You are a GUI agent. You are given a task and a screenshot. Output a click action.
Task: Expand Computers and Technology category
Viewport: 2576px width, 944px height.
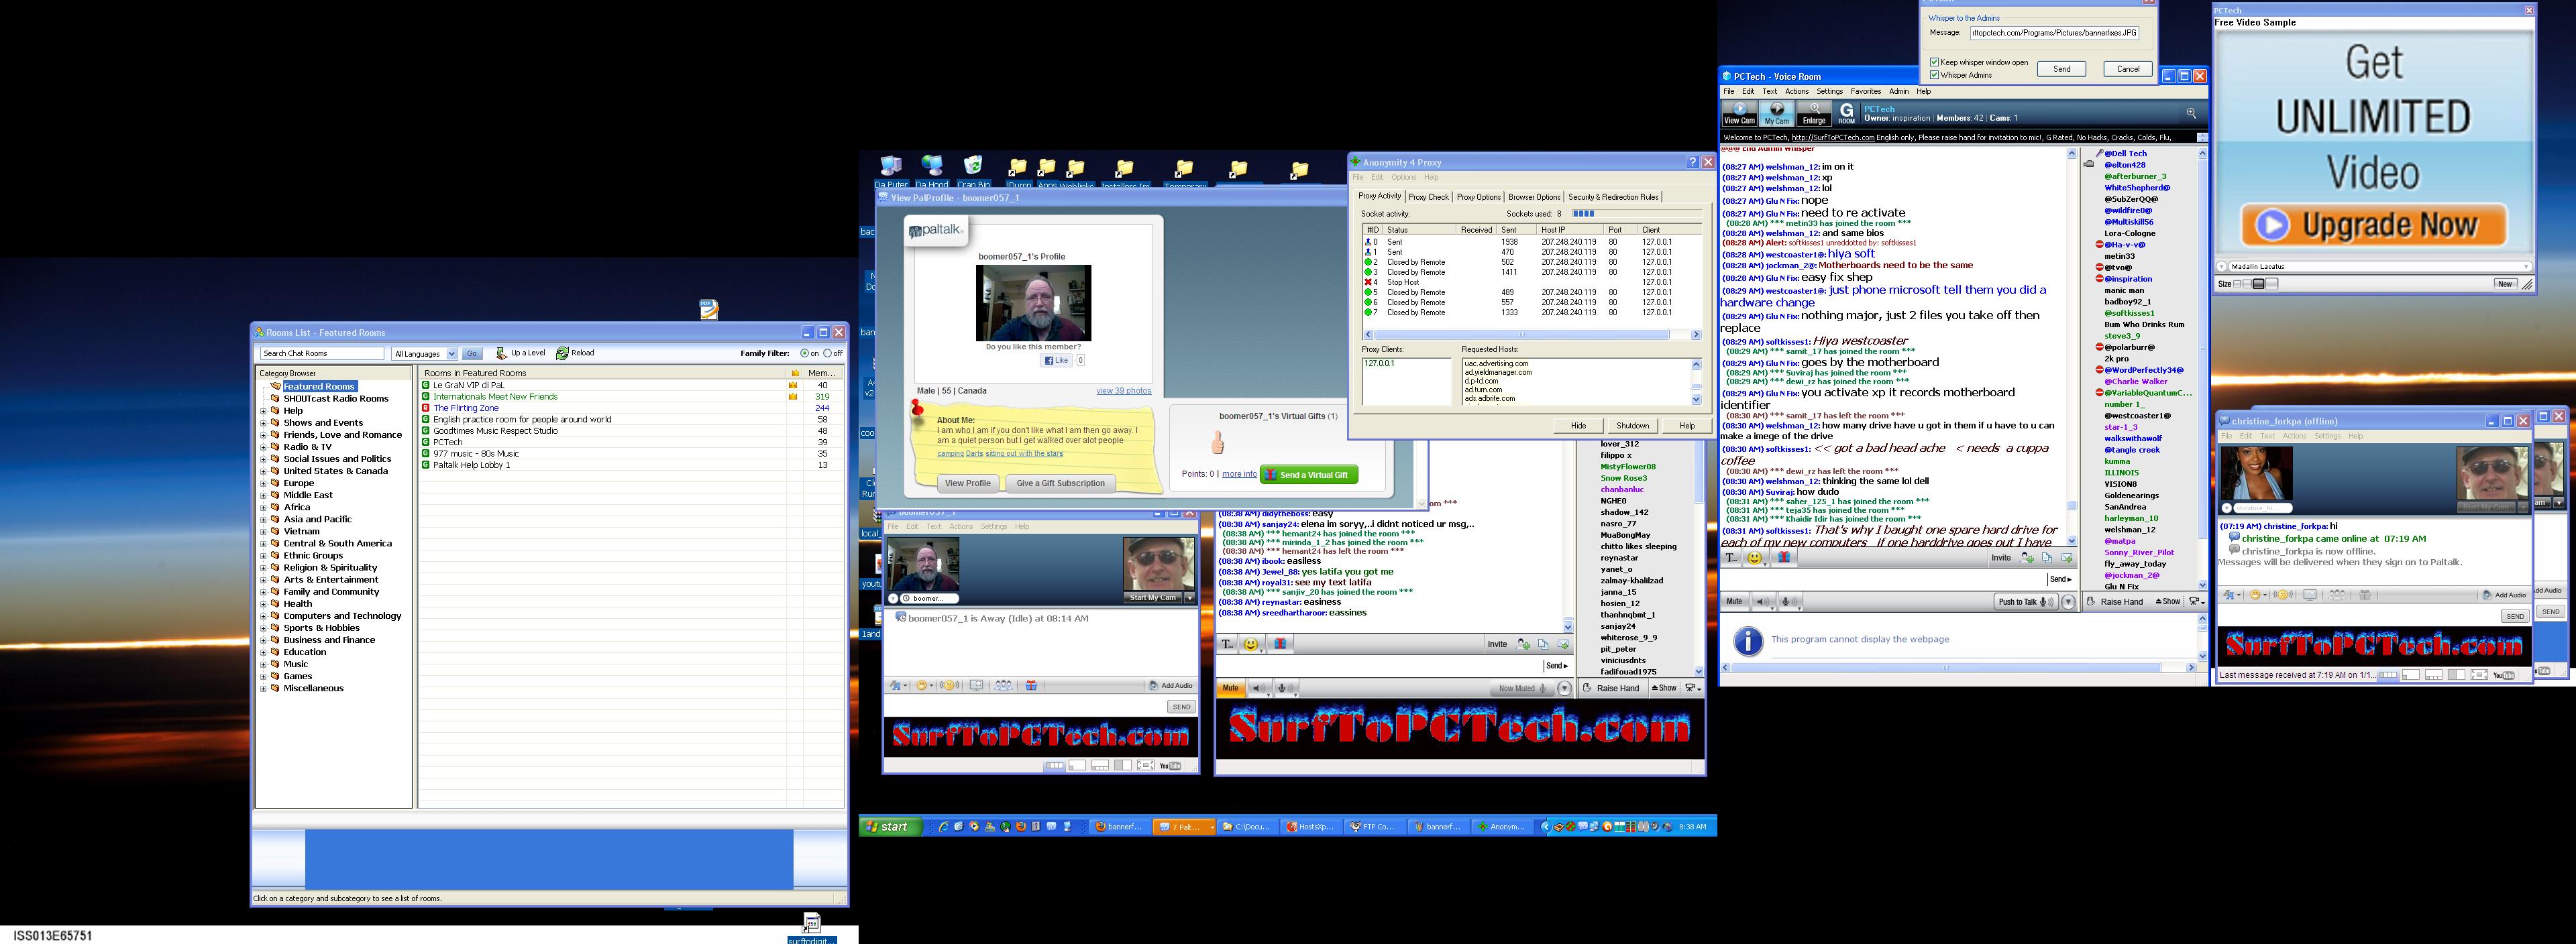pyautogui.click(x=264, y=616)
